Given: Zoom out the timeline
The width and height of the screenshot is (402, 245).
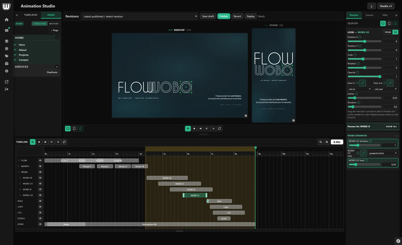Looking at the screenshot, I should pos(321,142).
